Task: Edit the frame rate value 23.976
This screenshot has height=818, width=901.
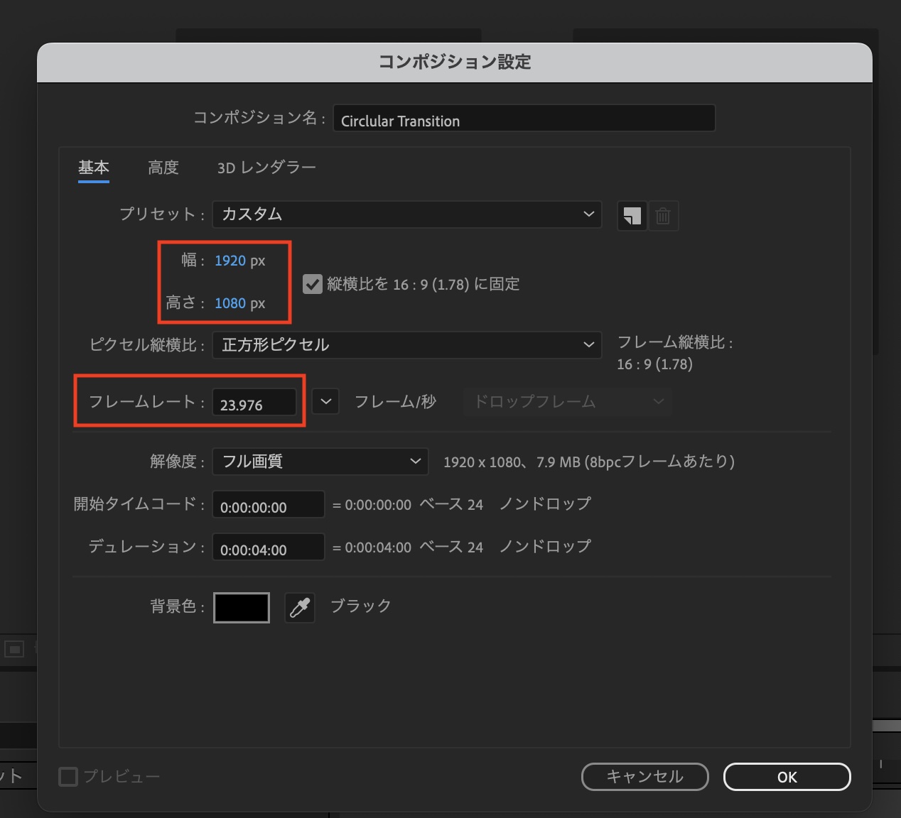Action: coord(254,403)
